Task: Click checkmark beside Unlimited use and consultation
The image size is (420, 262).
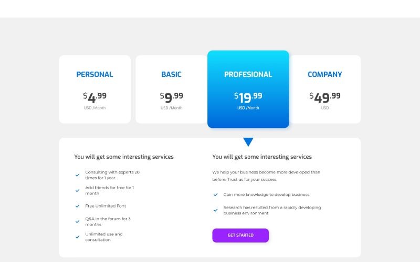Action: coord(78,237)
